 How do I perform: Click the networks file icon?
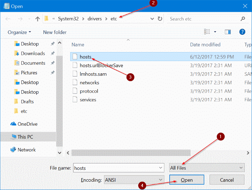pos(75,82)
